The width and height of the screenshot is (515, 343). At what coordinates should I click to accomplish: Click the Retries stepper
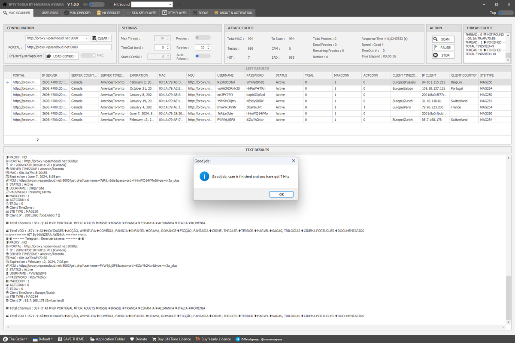pyautogui.click(x=203, y=47)
